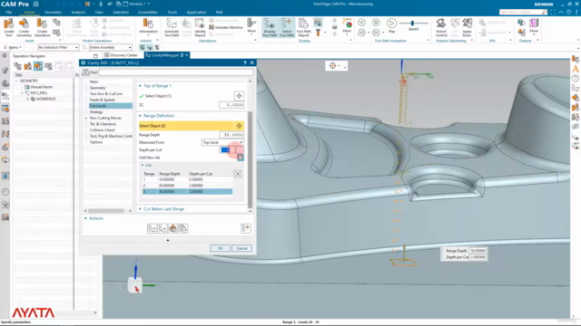Click Generate Tool Path in ribbon
Viewport: 581px width, 326px height.
[x=172, y=27]
